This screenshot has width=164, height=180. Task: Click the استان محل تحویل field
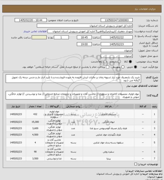(x=117, y=50)
